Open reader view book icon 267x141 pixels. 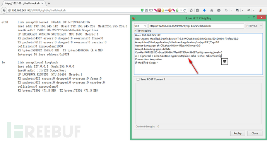tap(151, 10)
